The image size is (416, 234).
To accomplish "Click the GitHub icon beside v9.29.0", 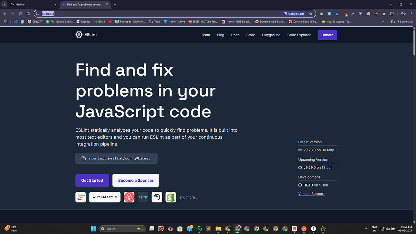I will click(300, 167).
